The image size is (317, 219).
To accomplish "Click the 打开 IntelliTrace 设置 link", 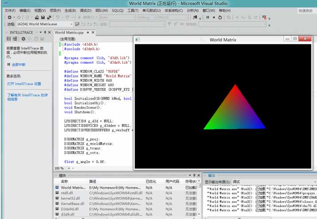I will pyautogui.click(x=24, y=84).
